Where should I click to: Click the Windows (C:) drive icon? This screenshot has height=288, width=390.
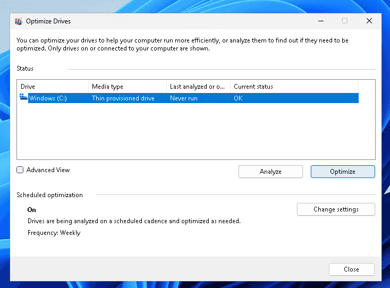23,98
